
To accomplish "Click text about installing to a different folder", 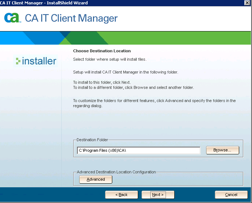I will click(x=133, y=87).
